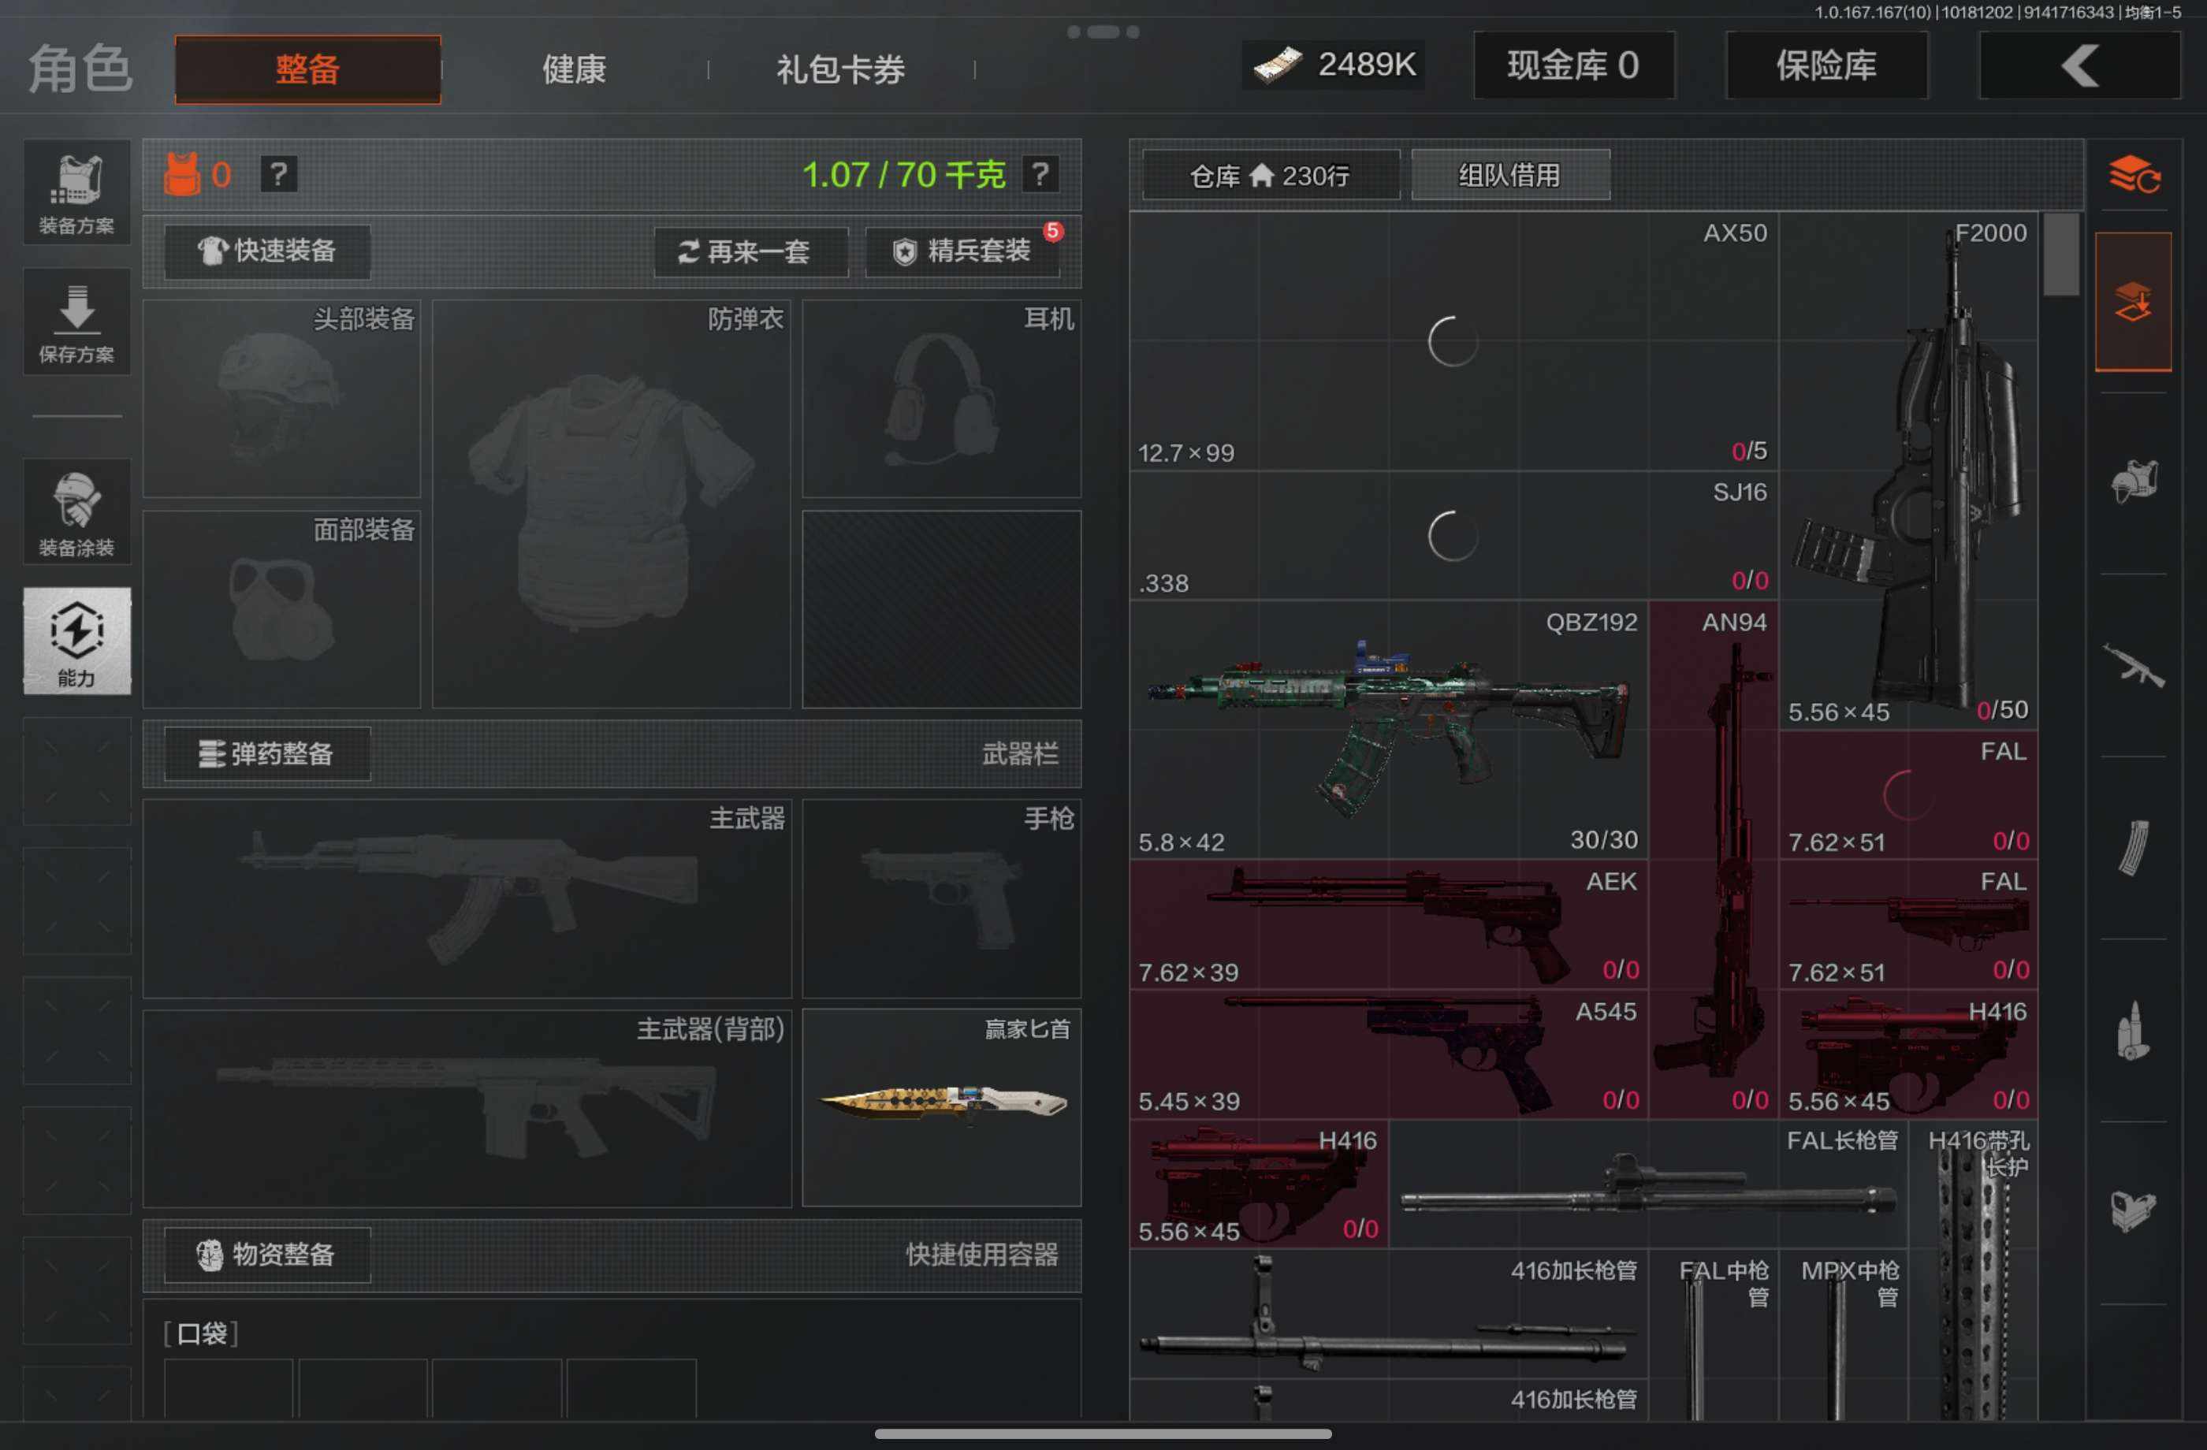Select the 主武器 weapon slot
Screen dimensions: 2207x1450
point(467,898)
